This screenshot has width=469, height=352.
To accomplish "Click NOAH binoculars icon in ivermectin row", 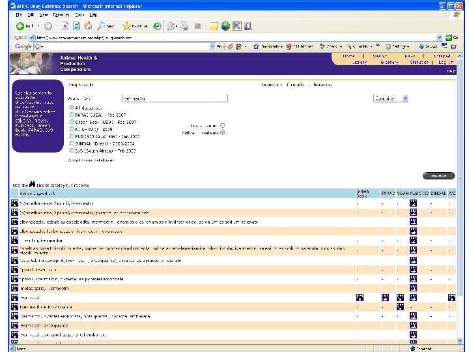I will 400,297.
